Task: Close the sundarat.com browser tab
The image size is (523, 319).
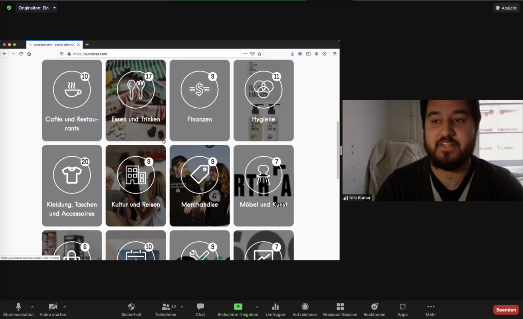Action: point(79,45)
